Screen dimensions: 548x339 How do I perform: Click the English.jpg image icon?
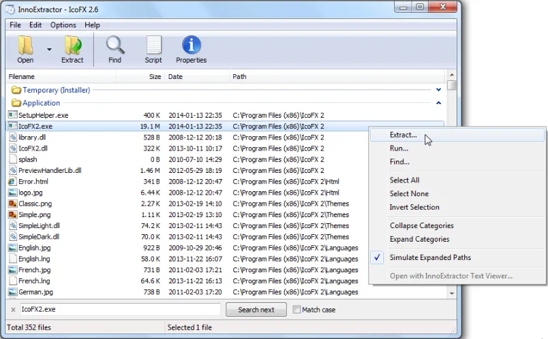click(12, 248)
